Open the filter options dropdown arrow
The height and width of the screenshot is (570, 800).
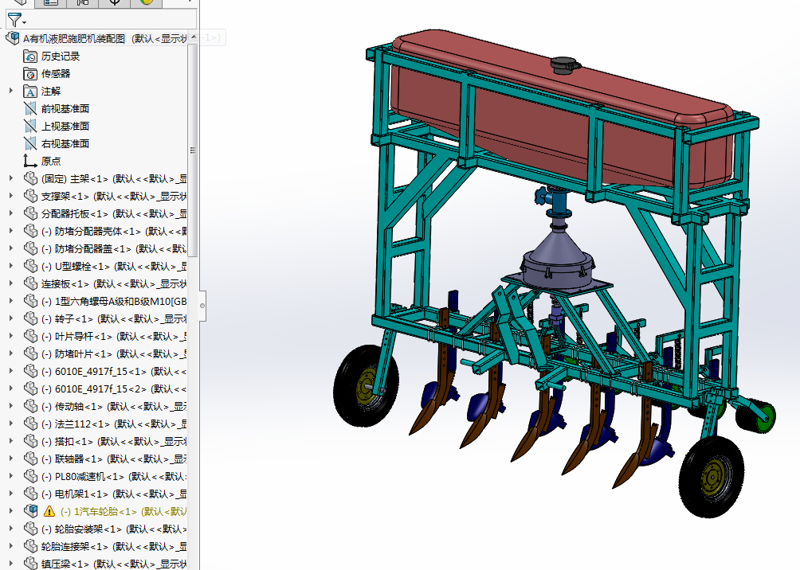point(25,22)
